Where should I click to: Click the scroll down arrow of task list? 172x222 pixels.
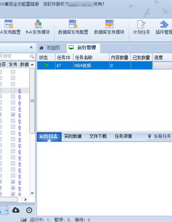point(32,193)
